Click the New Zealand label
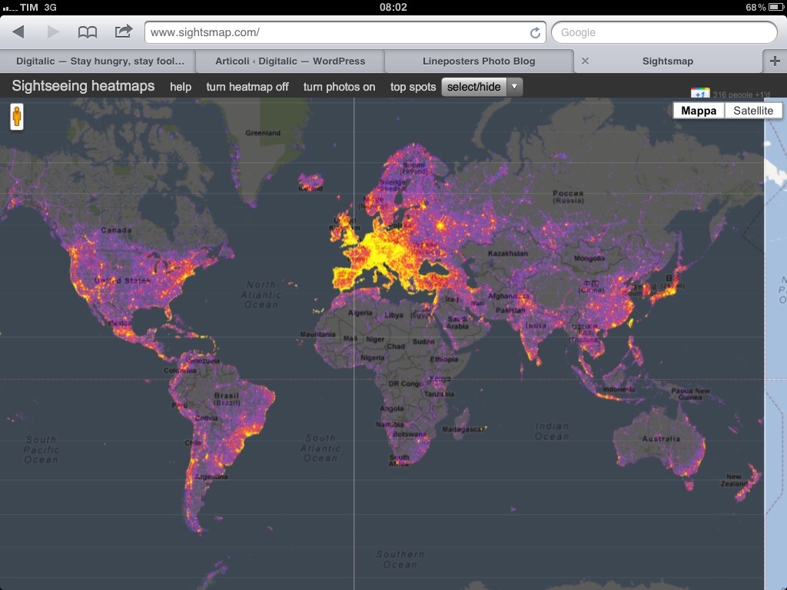This screenshot has height=590, width=787. pos(734,480)
